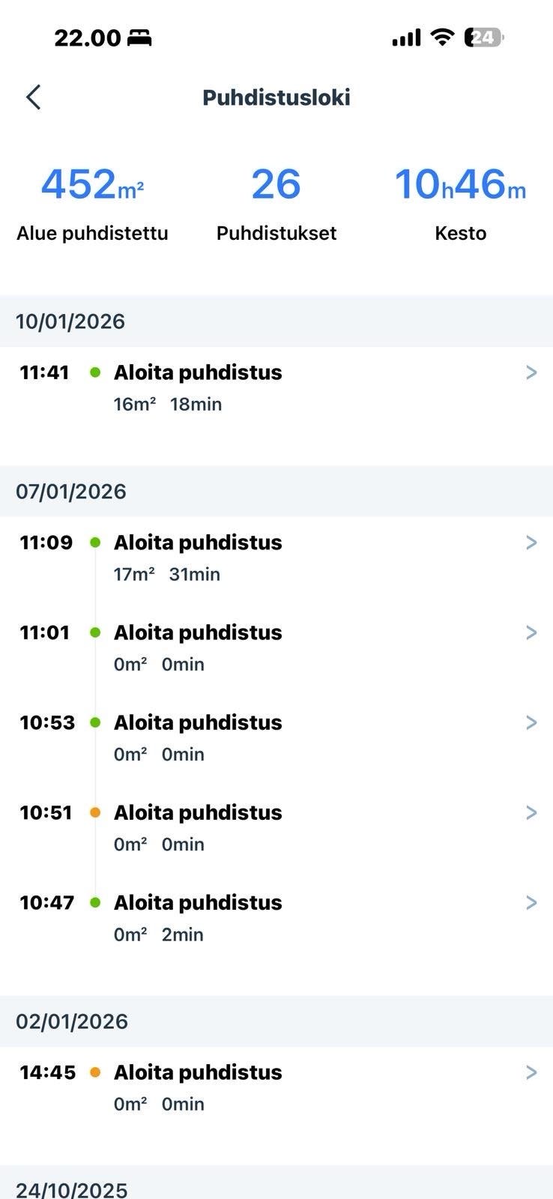Tap the sleep focus bed icon
Image resolution: width=553 pixels, height=1199 pixels.
point(139,38)
